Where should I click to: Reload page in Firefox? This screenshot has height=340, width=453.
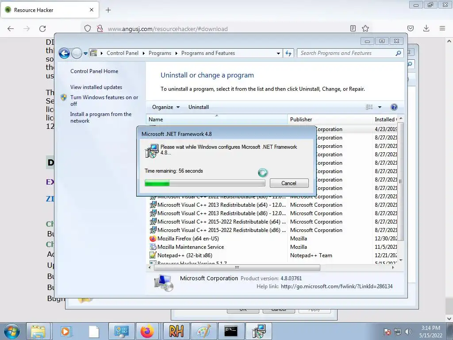tap(42, 29)
